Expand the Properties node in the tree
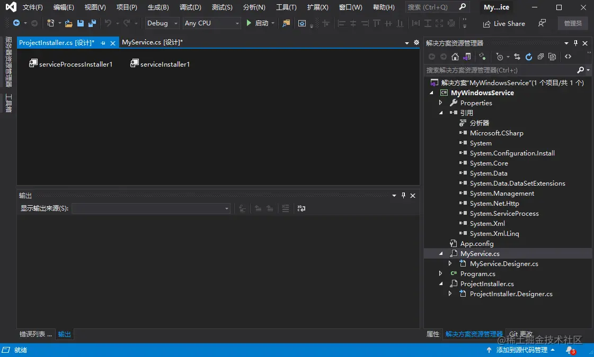This screenshot has height=357, width=594. click(x=440, y=103)
